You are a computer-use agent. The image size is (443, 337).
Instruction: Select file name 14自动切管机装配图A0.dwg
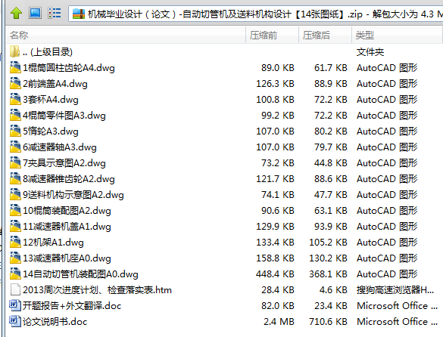[x=80, y=274]
